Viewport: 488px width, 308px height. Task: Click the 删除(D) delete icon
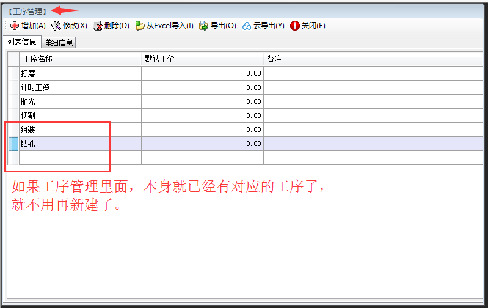click(x=98, y=26)
